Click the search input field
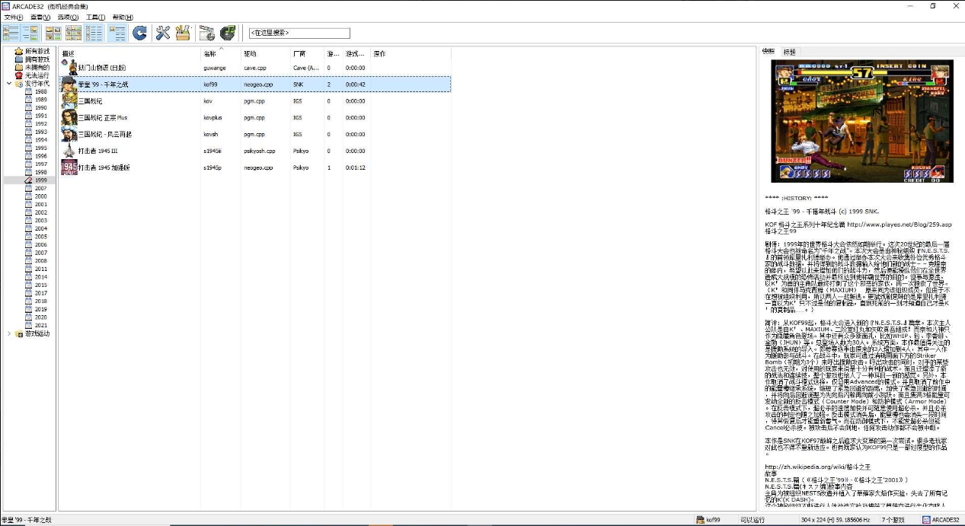965x526 pixels. click(299, 33)
